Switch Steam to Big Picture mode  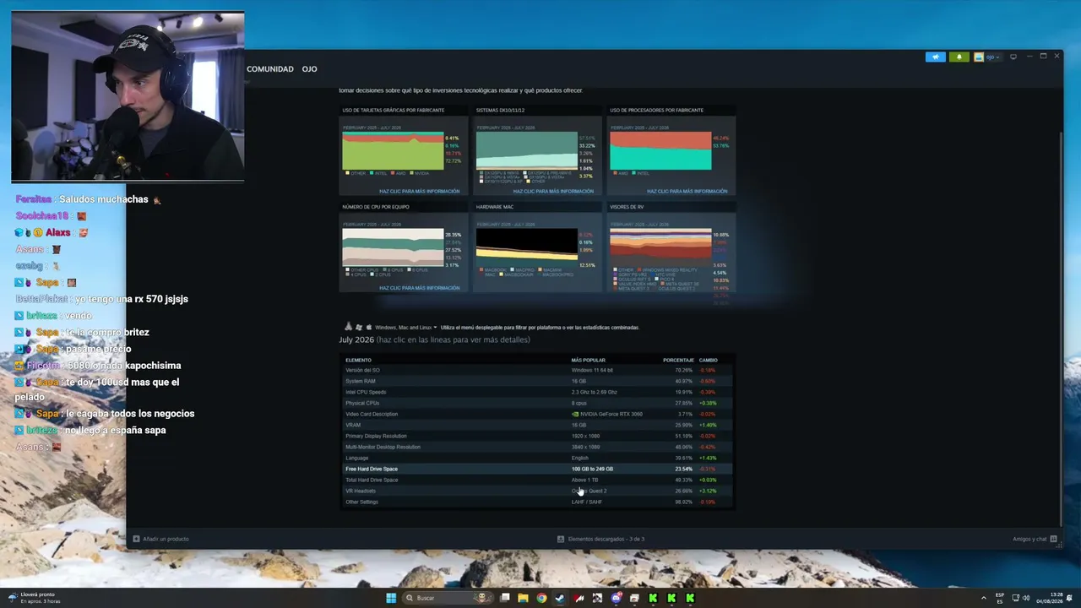click(1013, 57)
